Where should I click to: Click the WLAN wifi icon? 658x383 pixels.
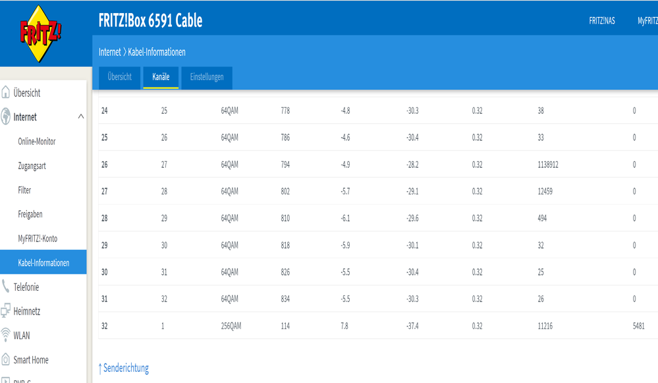point(5,335)
